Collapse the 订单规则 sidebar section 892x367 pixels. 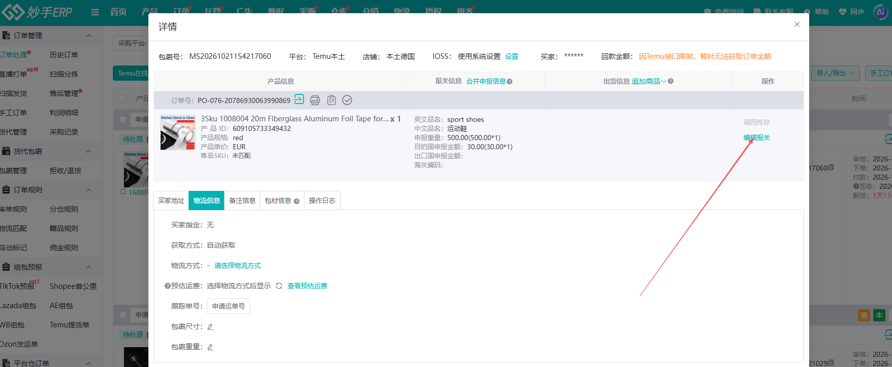point(89,190)
